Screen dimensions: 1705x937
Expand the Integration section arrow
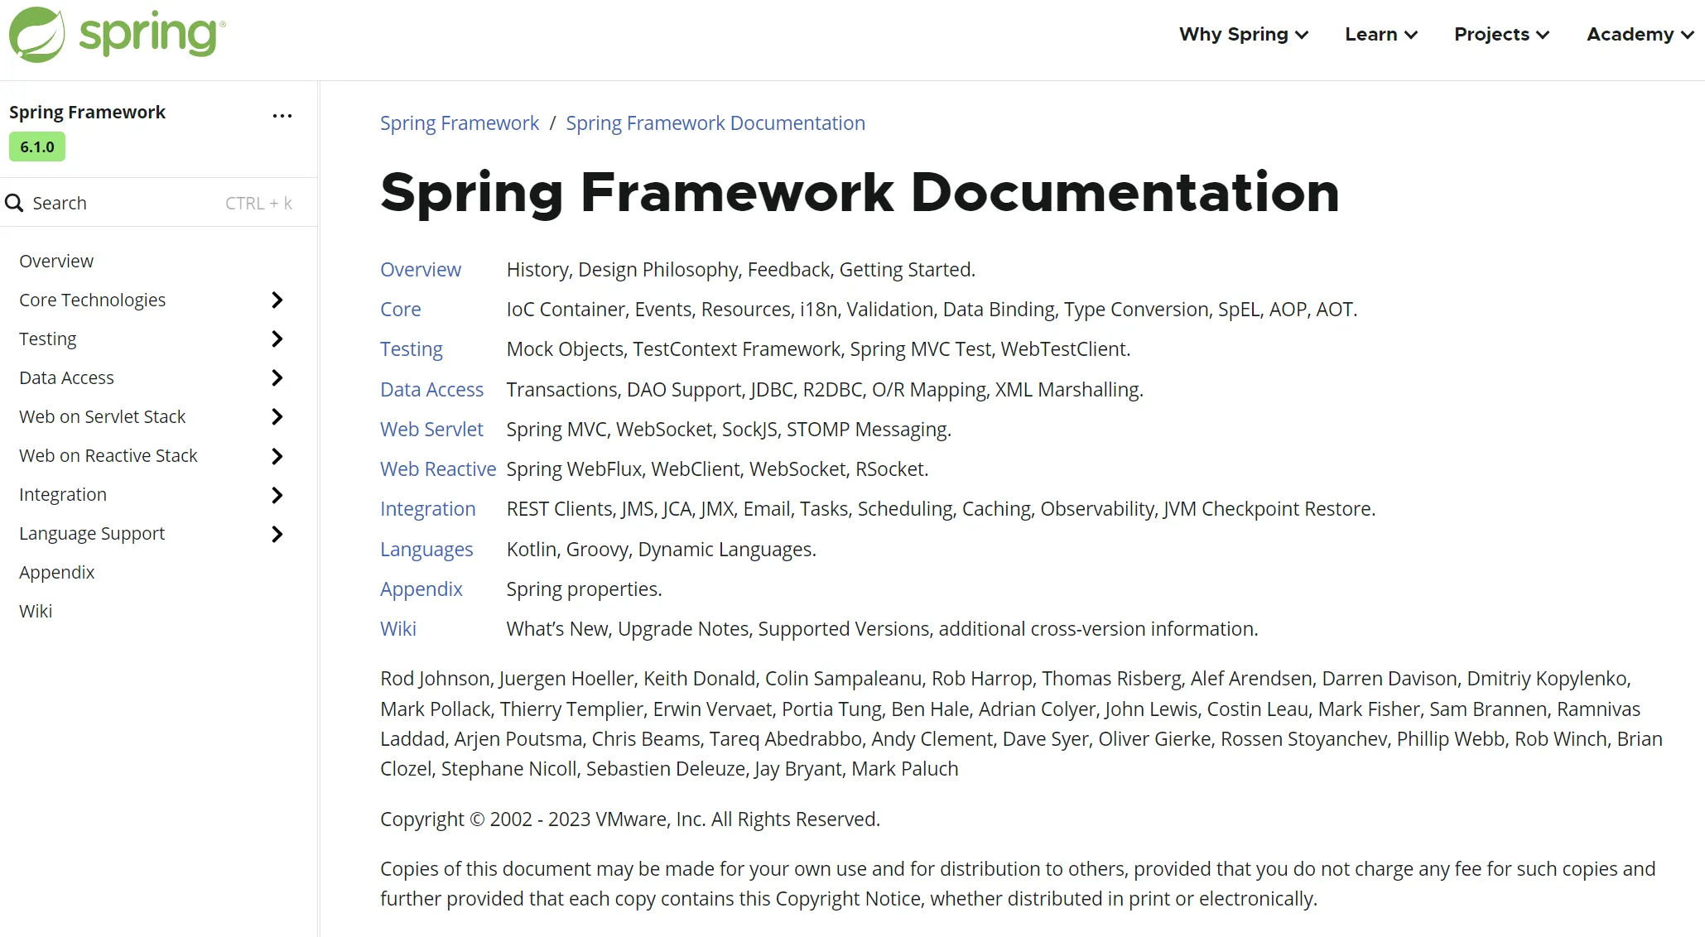(x=277, y=495)
